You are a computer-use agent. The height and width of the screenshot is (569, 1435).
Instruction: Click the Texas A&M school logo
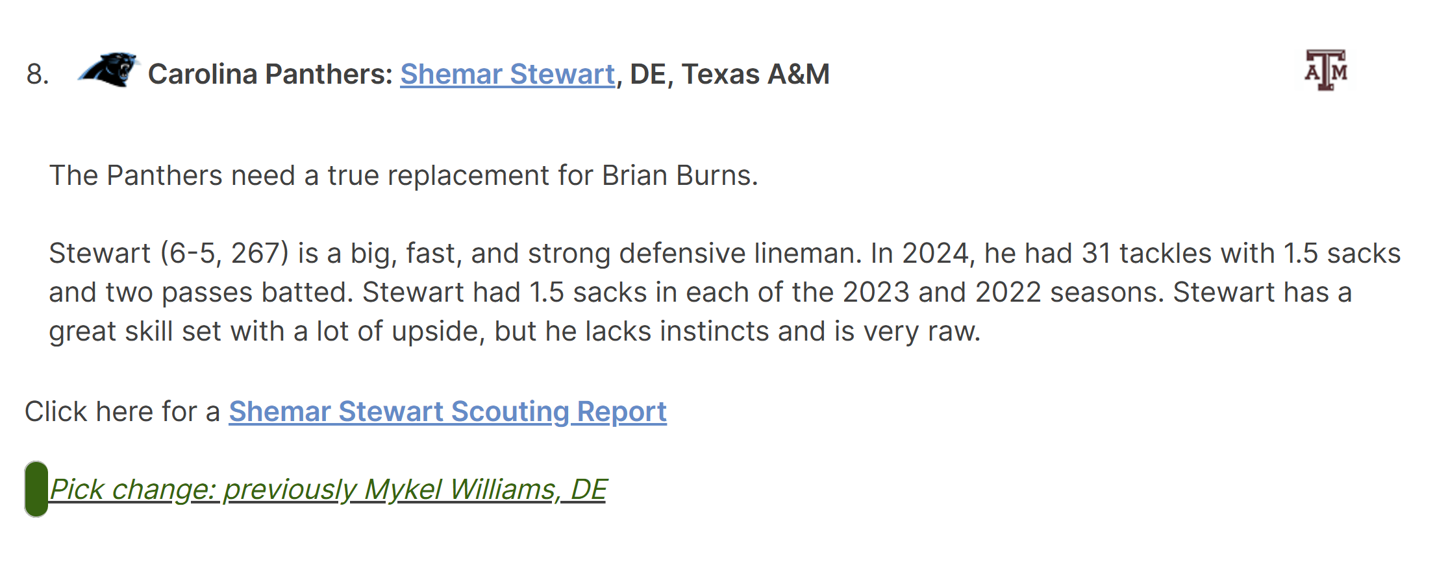[1326, 70]
